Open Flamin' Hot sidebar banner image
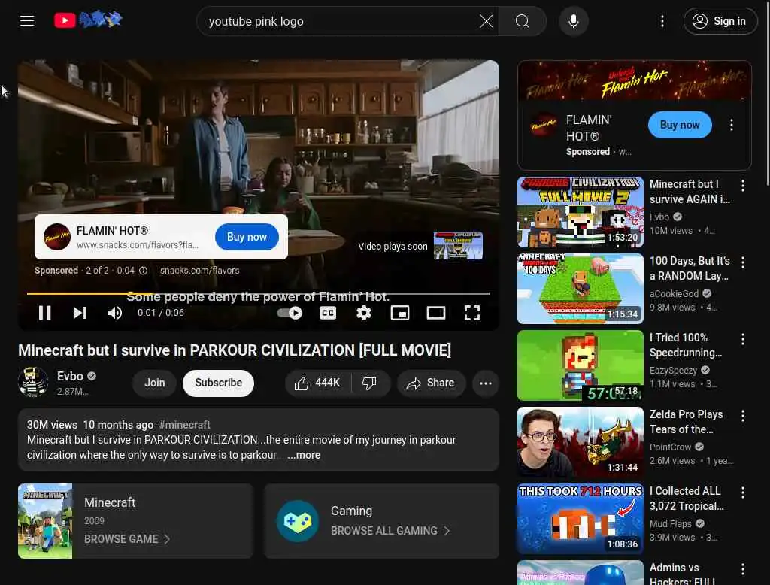 tap(635, 81)
